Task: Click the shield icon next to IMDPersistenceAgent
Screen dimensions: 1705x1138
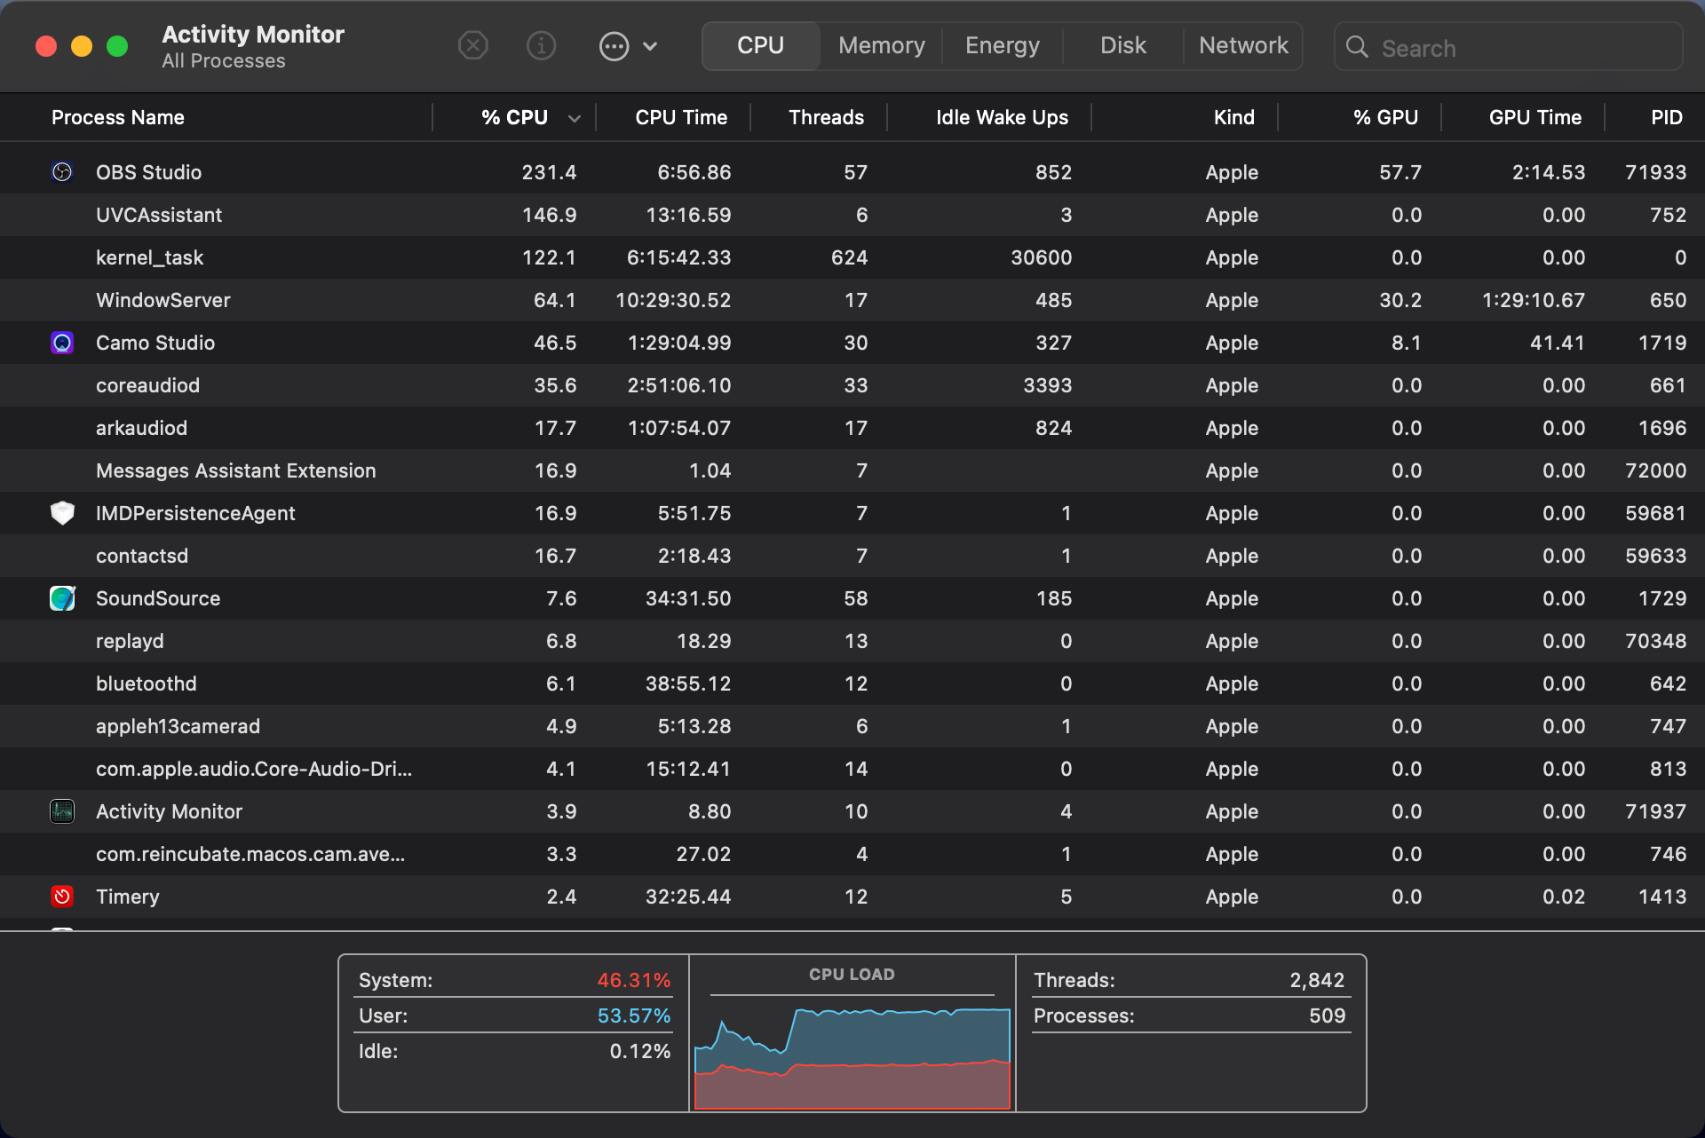Action: click(x=62, y=513)
